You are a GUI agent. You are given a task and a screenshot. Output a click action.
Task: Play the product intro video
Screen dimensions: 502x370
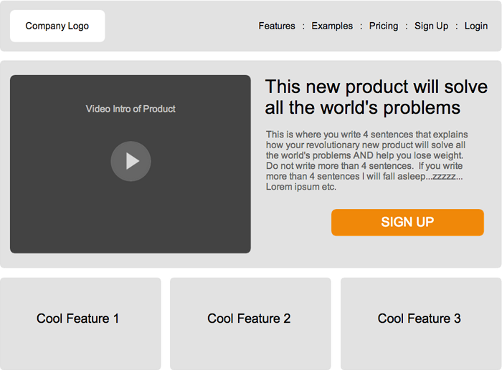(x=131, y=161)
